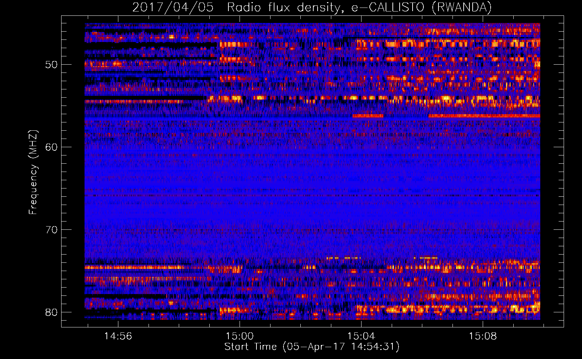Viewport: 582px width, 359px height.
Task: Click the 15:00 time tick label
Action: click(240, 336)
